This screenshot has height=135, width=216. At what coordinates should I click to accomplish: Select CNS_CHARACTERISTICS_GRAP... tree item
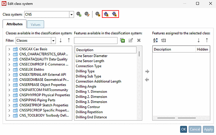point(44,54)
